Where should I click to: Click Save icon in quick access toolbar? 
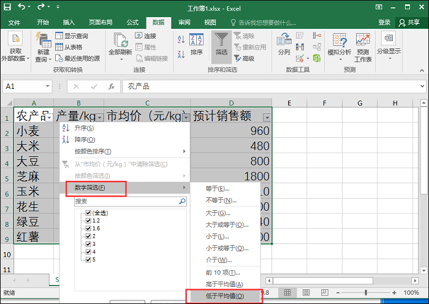tap(9, 7)
